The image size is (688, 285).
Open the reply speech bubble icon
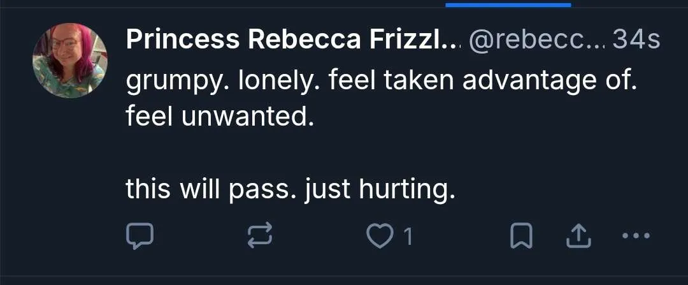point(140,236)
